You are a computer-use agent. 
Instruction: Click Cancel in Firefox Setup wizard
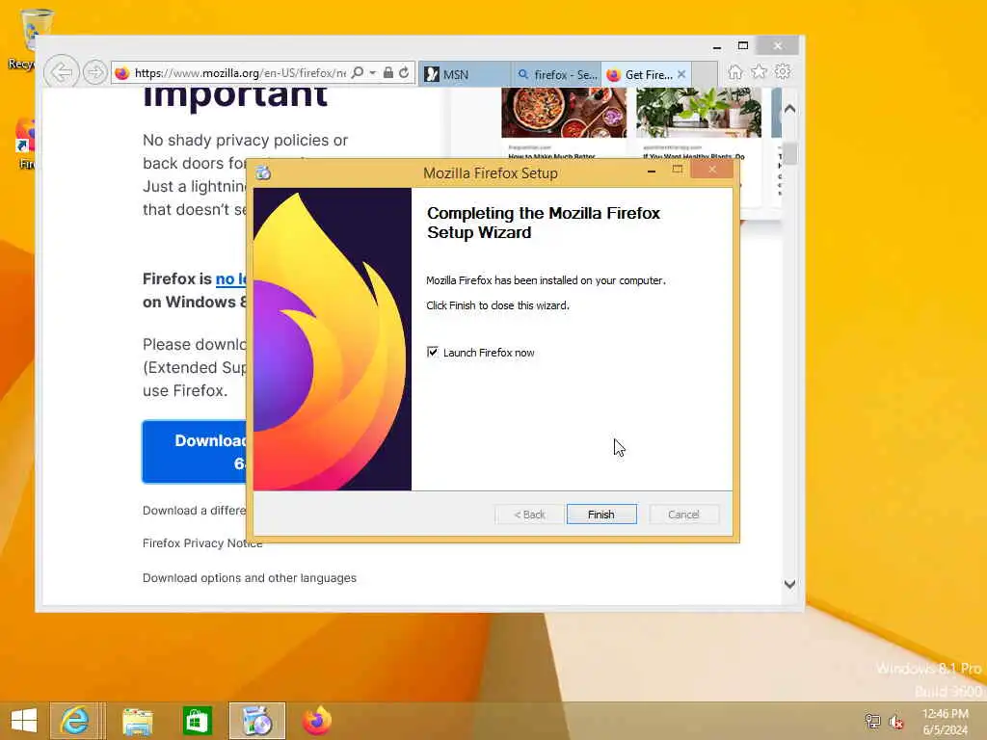pos(683,515)
